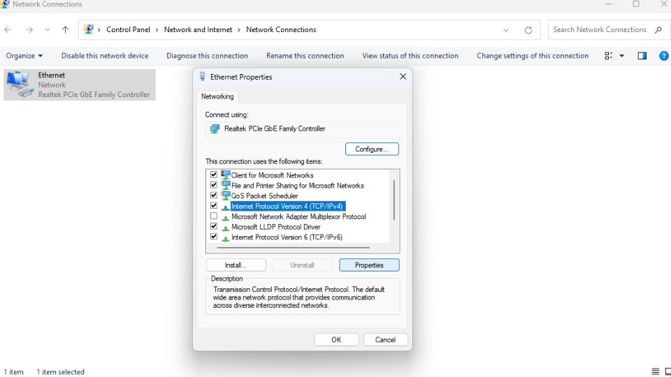Click the items list horizontal scrollbar
The width and height of the screenshot is (671, 377).
[x=293, y=247]
